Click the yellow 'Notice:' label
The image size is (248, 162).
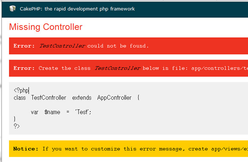point(26,149)
